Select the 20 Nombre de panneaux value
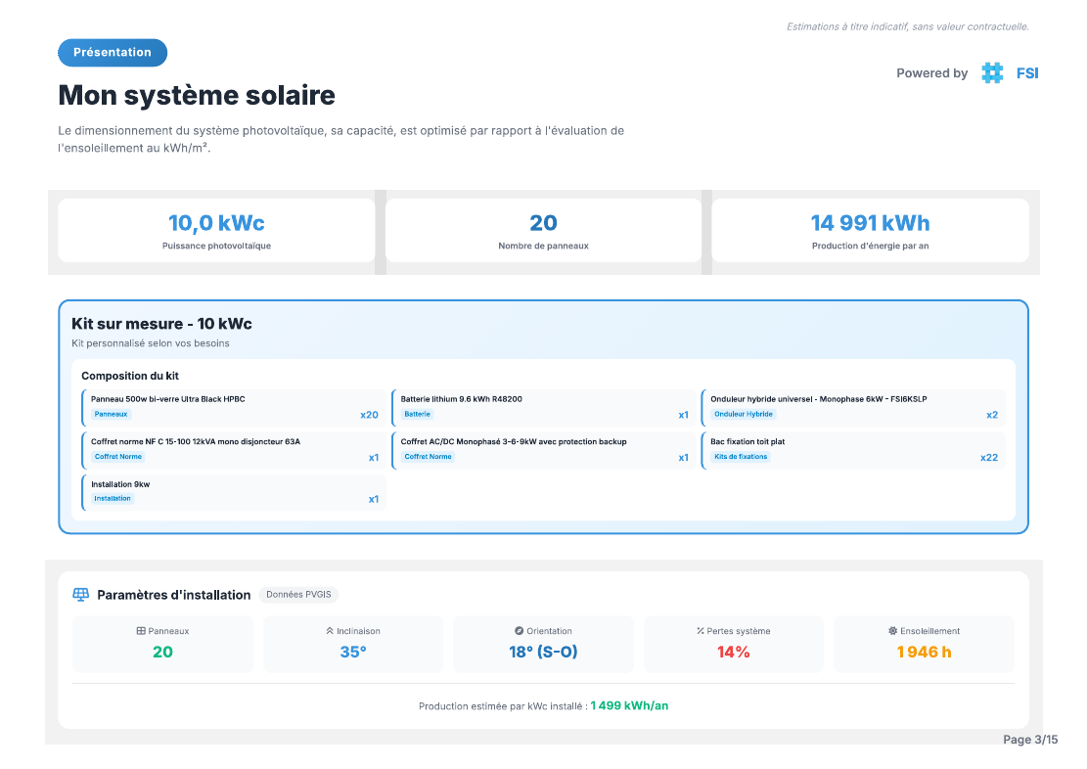 tap(544, 223)
